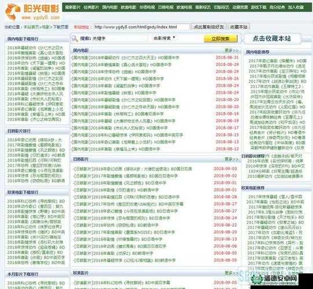Open the 日韩影片 entry dated 2018-08-06
This screenshot has width=313, height=289.
(120, 246)
